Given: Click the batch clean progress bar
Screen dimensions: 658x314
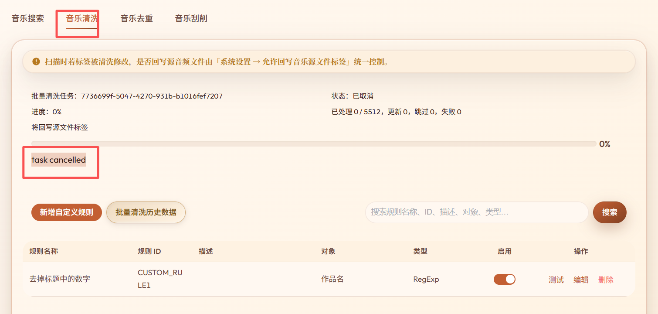Looking at the screenshot, I should pyautogui.click(x=314, y=143).
